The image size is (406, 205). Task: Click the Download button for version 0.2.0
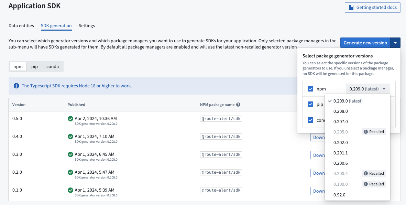click(318, 173)
